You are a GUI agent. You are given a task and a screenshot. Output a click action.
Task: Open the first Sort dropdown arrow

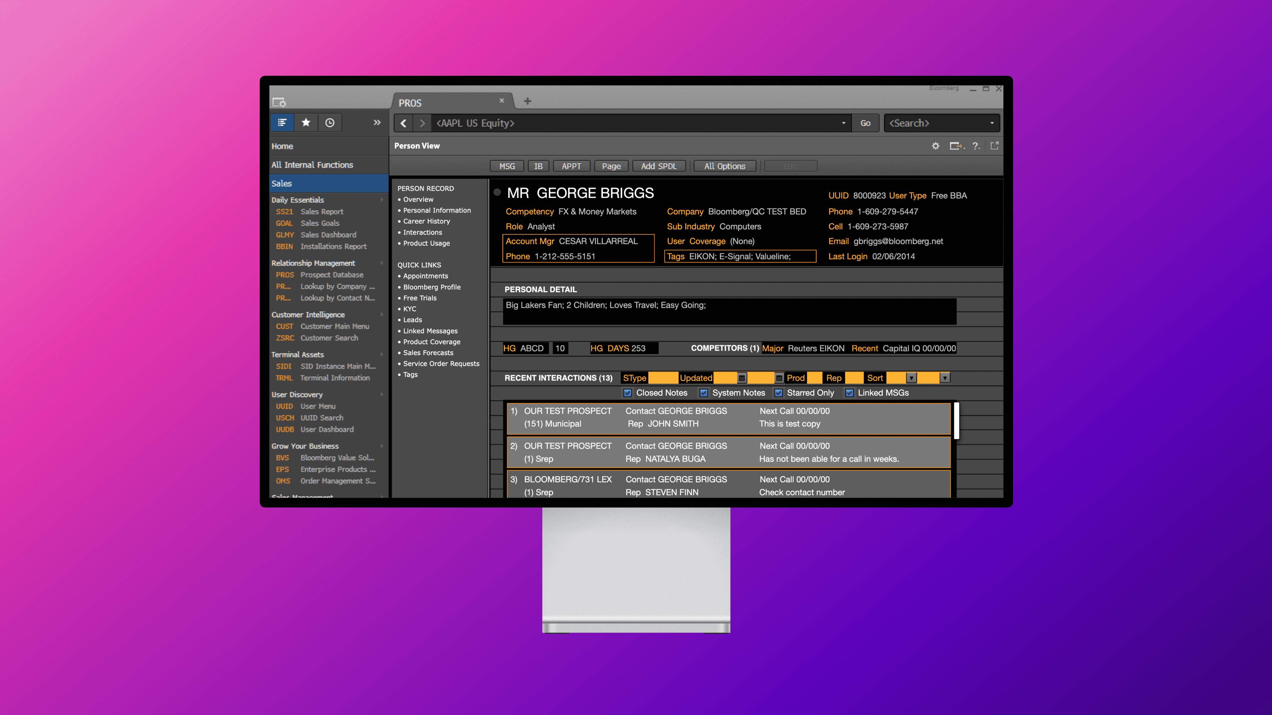(912, 378)
